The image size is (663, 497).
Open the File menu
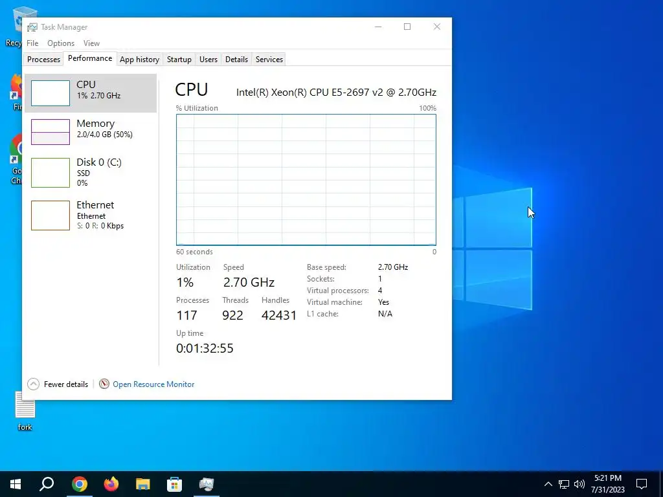click(x=32, y=43)
